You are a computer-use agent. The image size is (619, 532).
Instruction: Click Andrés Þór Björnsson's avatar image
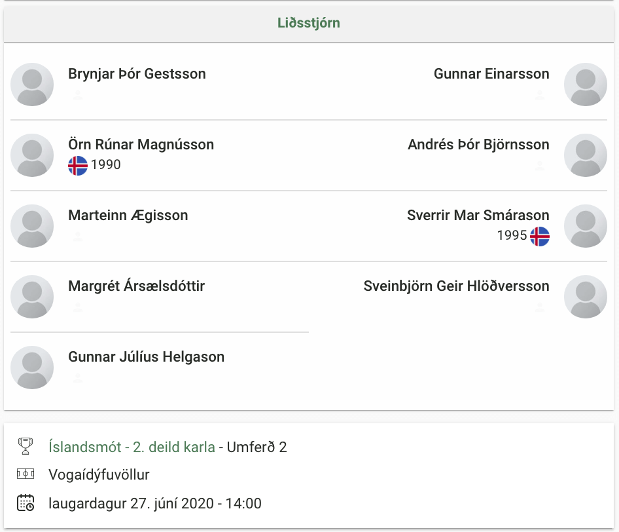point(586,155)
